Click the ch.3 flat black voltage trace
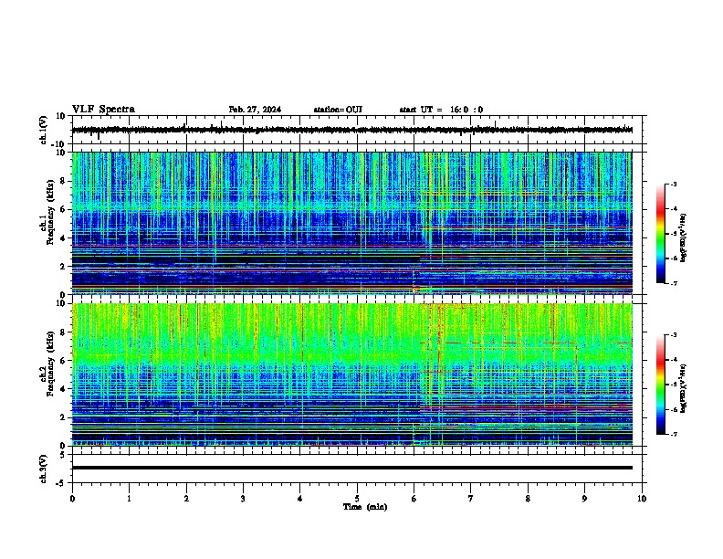Viewport: 723px width, 559px height. pyautogui.click(x=352, y=468)
